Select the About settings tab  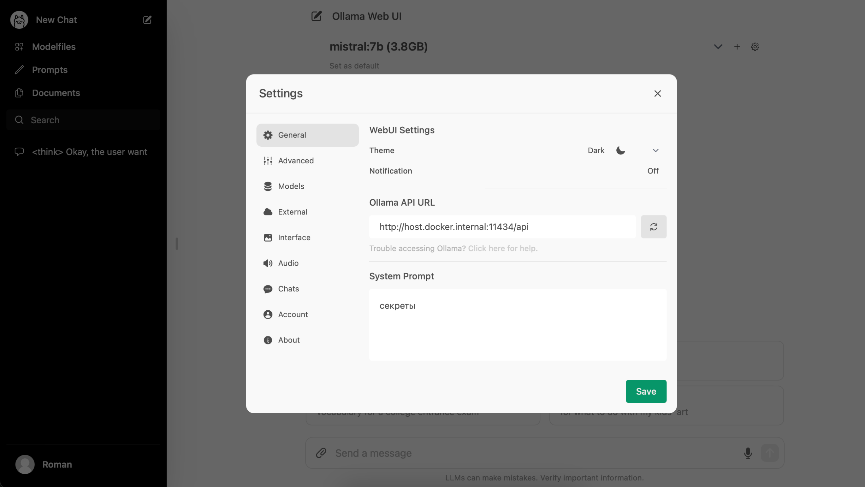click(x=308, y=340)
